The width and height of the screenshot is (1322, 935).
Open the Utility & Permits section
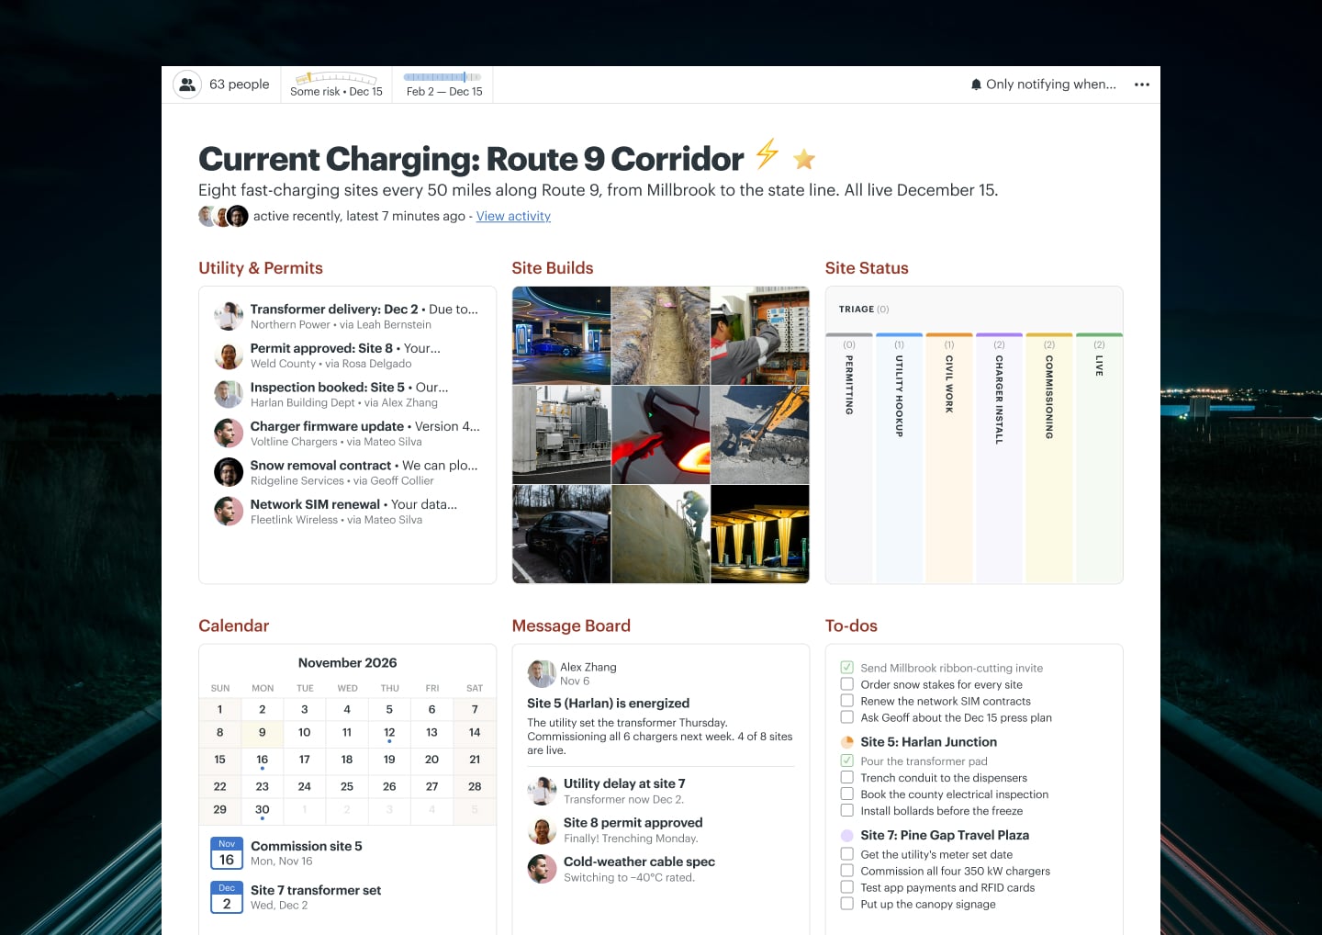(261, 268)
